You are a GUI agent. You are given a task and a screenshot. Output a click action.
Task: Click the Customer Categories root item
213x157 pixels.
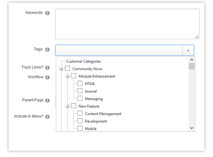click(83, 61)
